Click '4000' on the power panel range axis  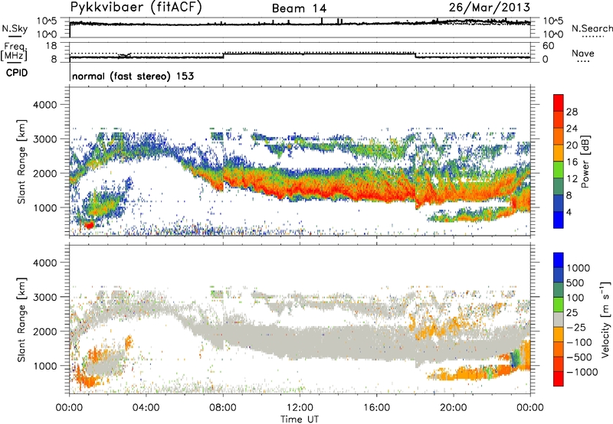(x=44, y=105)
